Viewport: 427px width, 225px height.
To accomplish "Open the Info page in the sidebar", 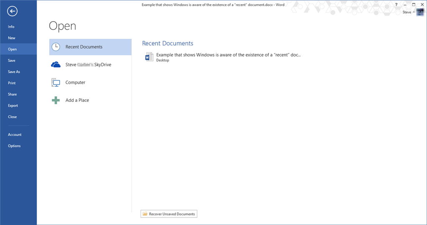I will pos(18,27).
